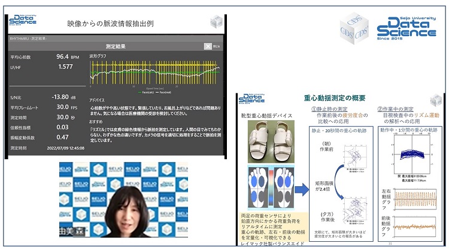Viewport: 449px width, 252px height.
Task: Click the 波形グラフ waveform chart
Action: point(154,75)
